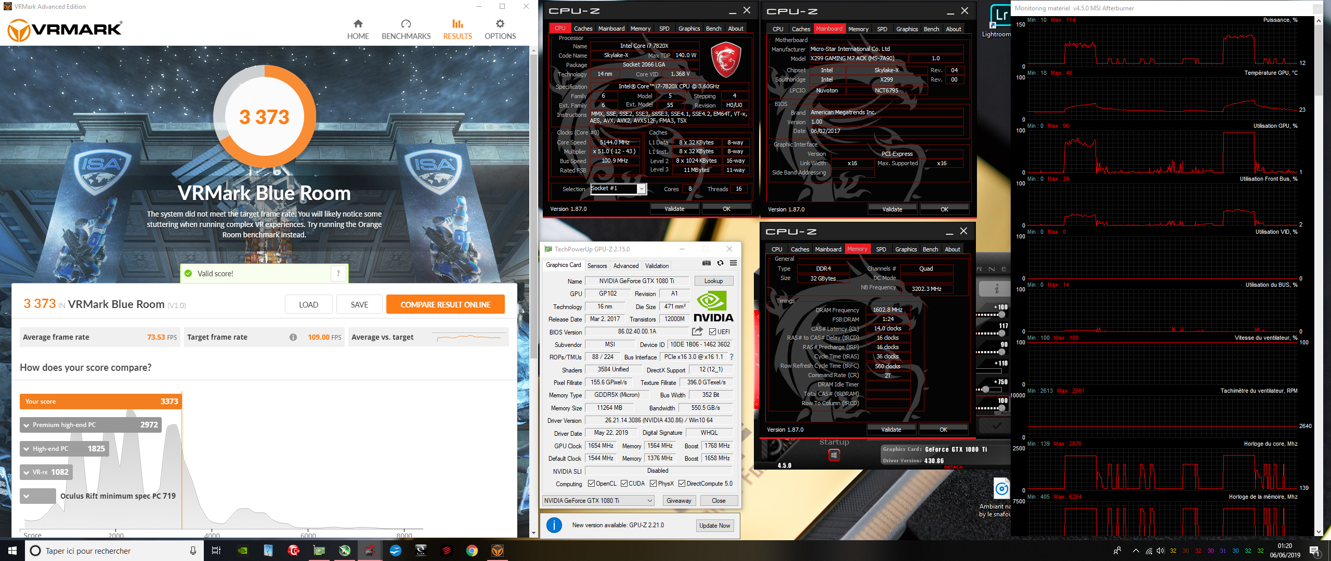Open Windows Task View
The width and height of the screenshot is (1331, 561).
point(216,551)
